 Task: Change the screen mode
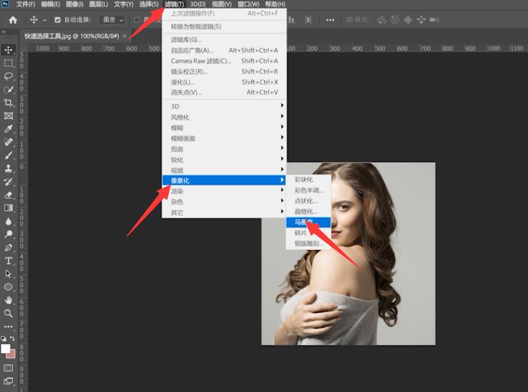[x=8, y=381]
